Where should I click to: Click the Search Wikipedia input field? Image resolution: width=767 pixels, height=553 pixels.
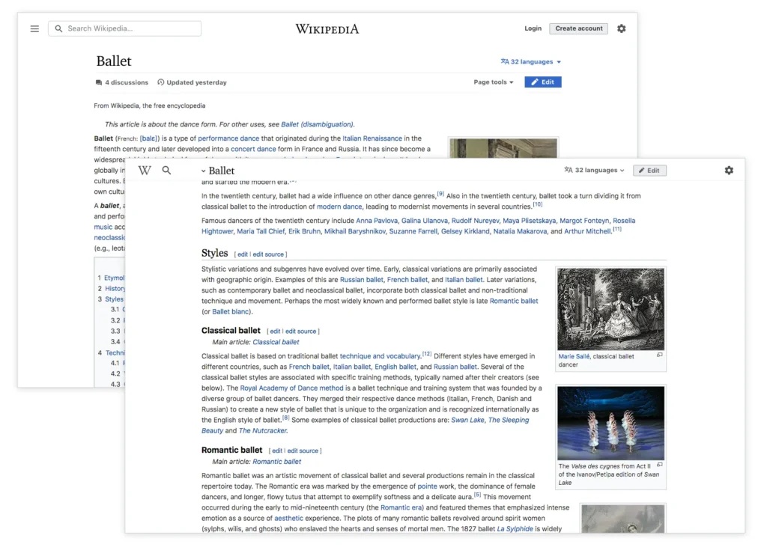pos(125,29)
